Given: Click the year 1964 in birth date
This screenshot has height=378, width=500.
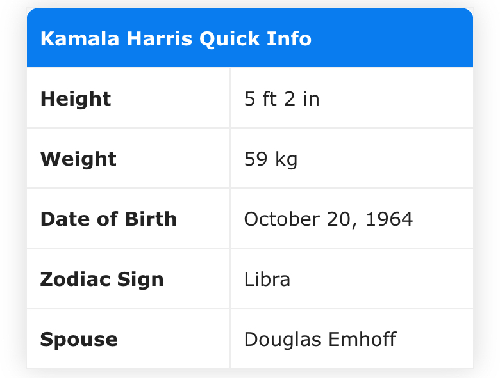Looking at the screenshot, I should pos(389,219).
